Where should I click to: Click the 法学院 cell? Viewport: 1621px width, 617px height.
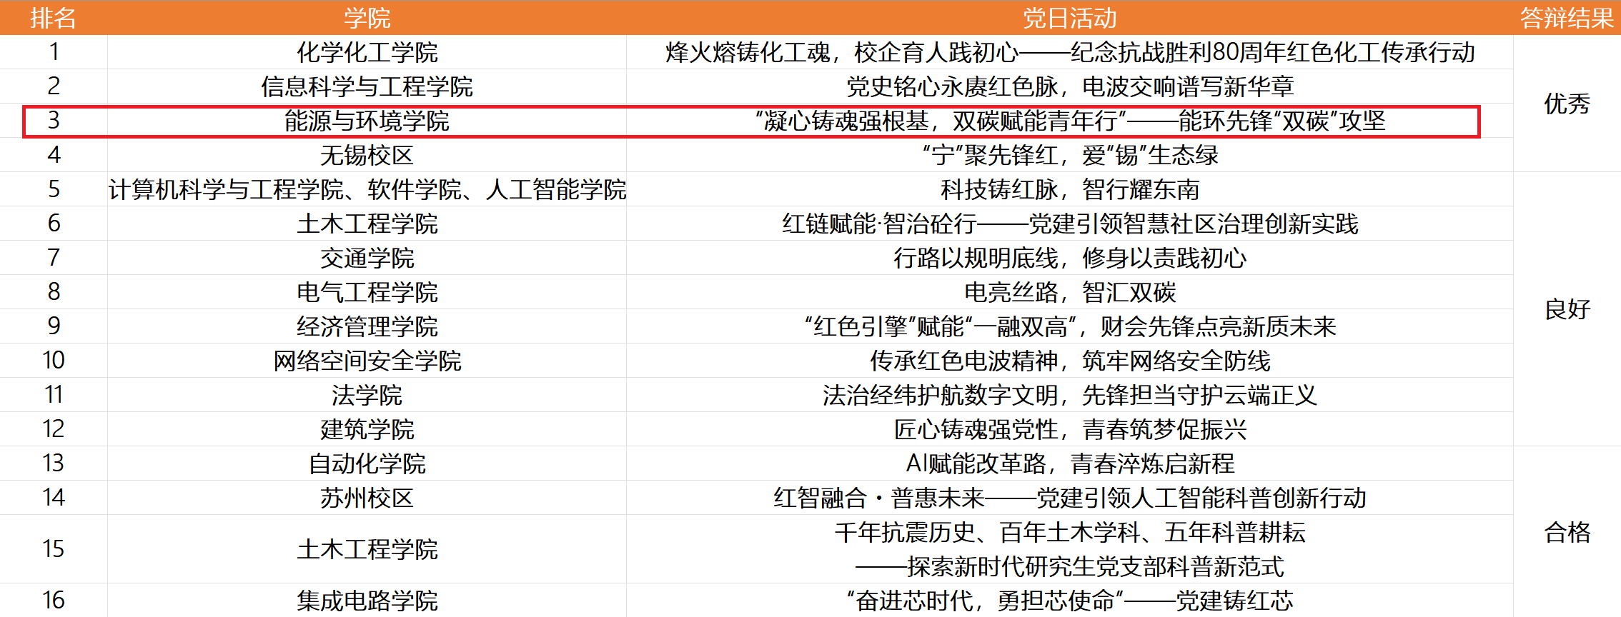coord(367,395)
